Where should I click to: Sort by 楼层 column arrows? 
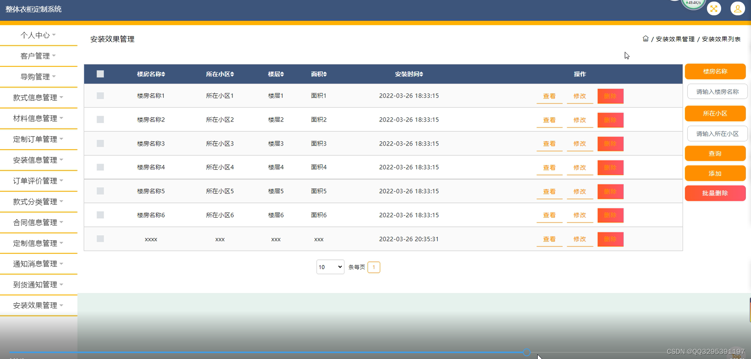[x=282, y=74]
